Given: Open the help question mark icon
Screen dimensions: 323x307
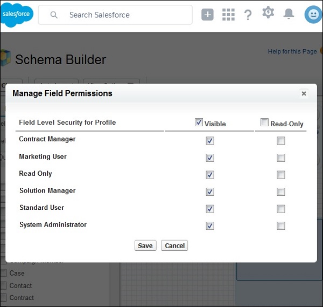Looking at the screenshot, I should point(248,15).
